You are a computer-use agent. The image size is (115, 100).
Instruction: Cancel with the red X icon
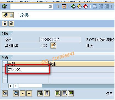86,7
